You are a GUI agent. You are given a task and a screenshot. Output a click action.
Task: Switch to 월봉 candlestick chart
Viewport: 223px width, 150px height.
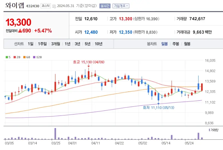point(187,44)
